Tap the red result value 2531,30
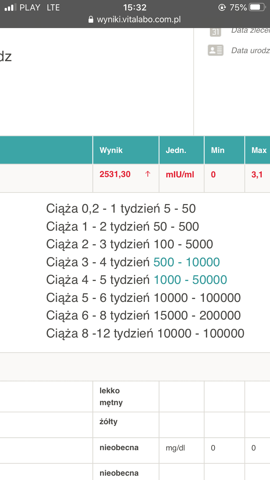 [x=115, y=175]
